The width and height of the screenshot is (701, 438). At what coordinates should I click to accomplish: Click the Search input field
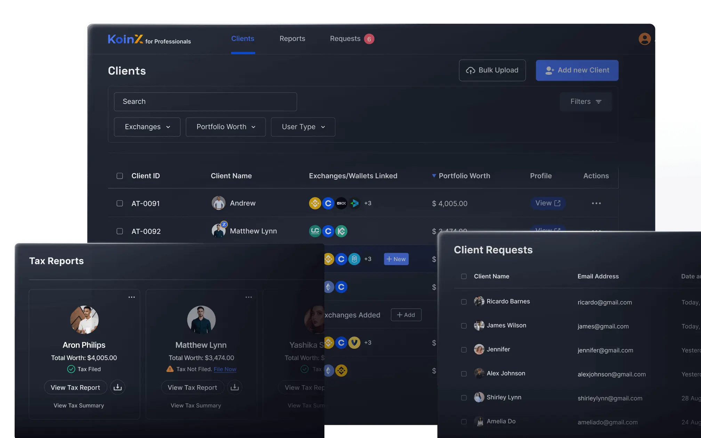205,102
